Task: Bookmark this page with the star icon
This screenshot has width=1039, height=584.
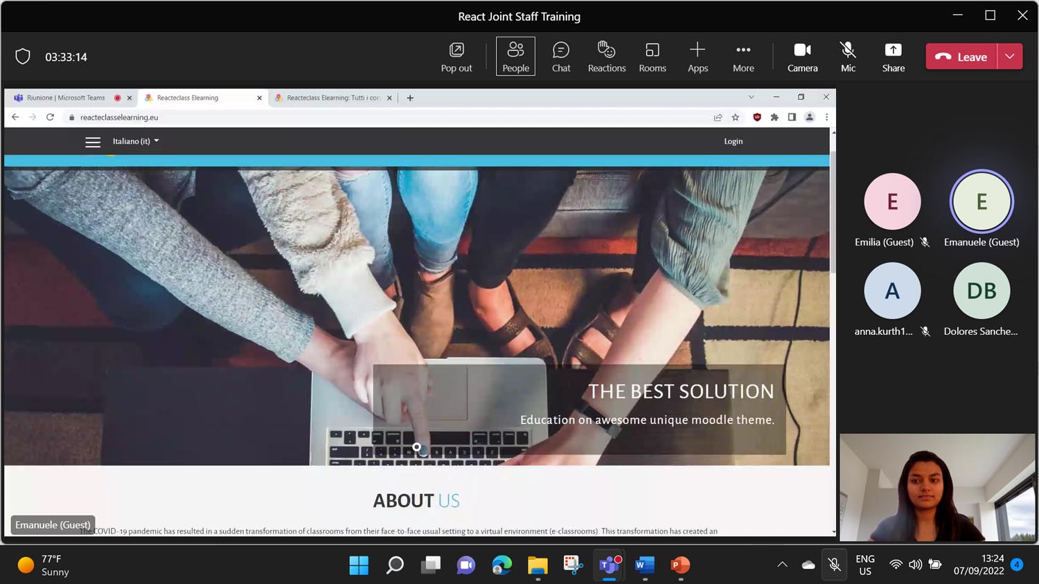Action: 736,117
